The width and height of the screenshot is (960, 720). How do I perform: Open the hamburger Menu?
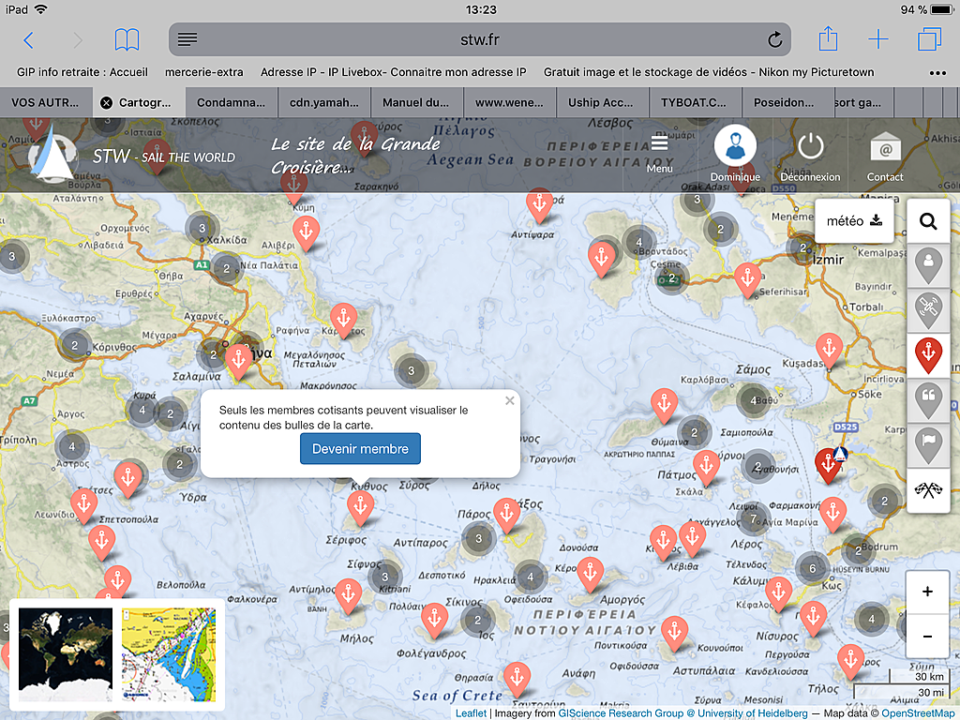(x=659, y=153)
